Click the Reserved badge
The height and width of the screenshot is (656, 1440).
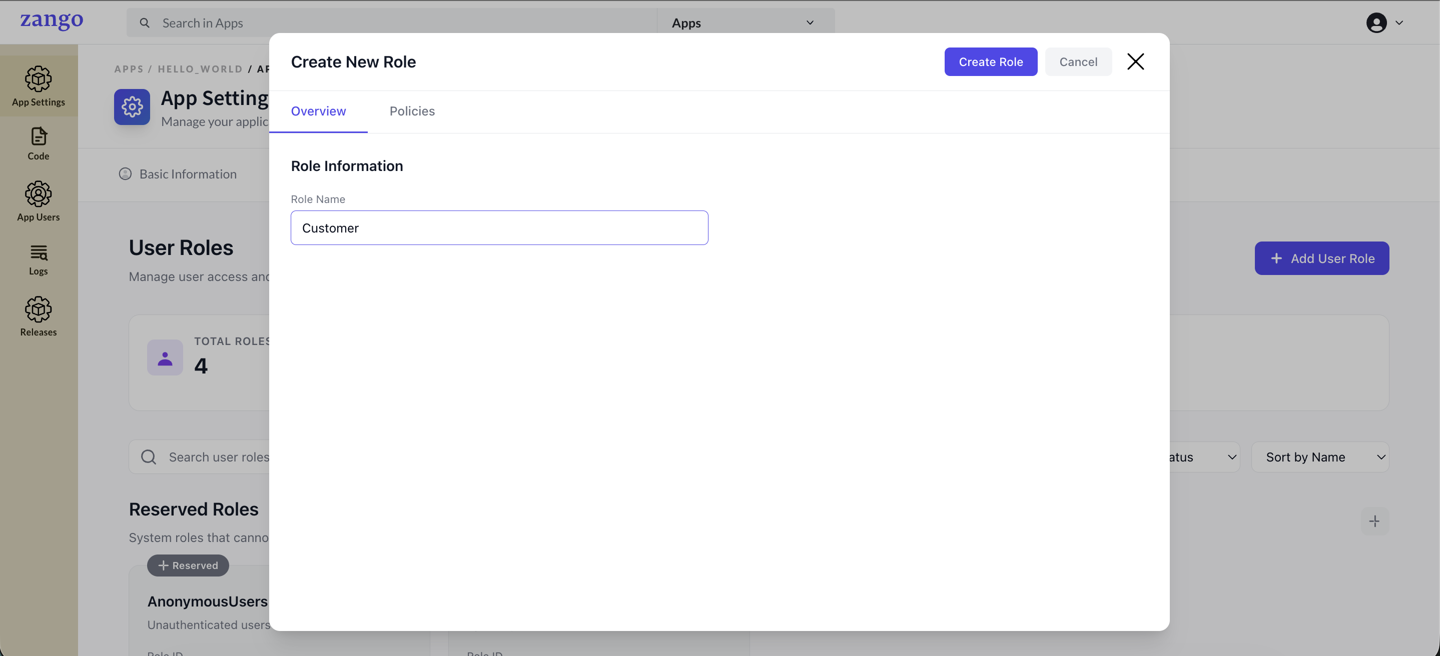(188, 565)
